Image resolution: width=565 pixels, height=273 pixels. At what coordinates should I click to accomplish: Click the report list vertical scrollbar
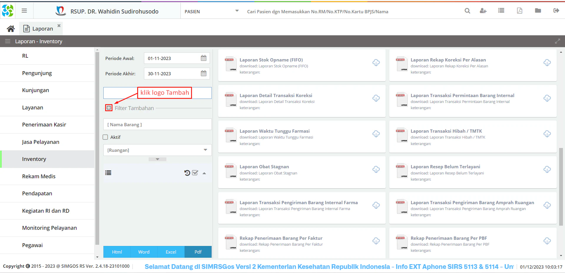561,187
